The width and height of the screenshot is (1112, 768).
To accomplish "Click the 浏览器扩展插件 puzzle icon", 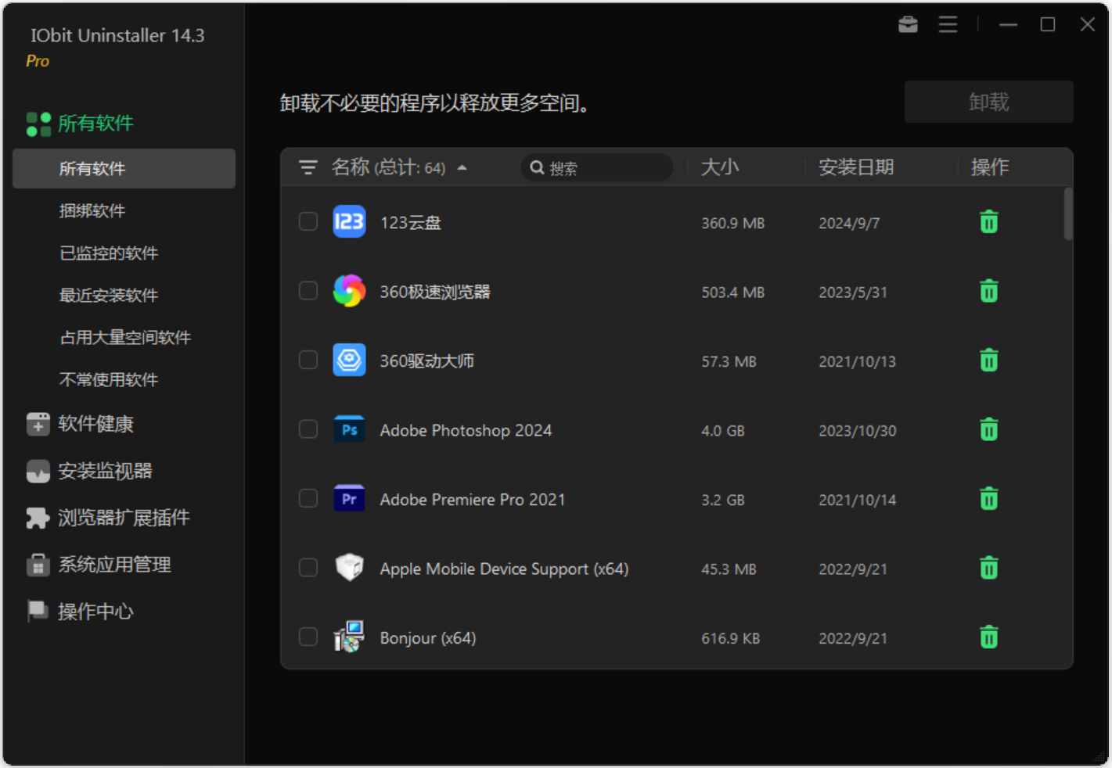I will point(38,518).
